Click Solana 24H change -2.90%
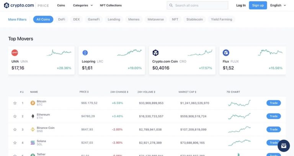This screenshot has width=294, height=156. (117, 143)
